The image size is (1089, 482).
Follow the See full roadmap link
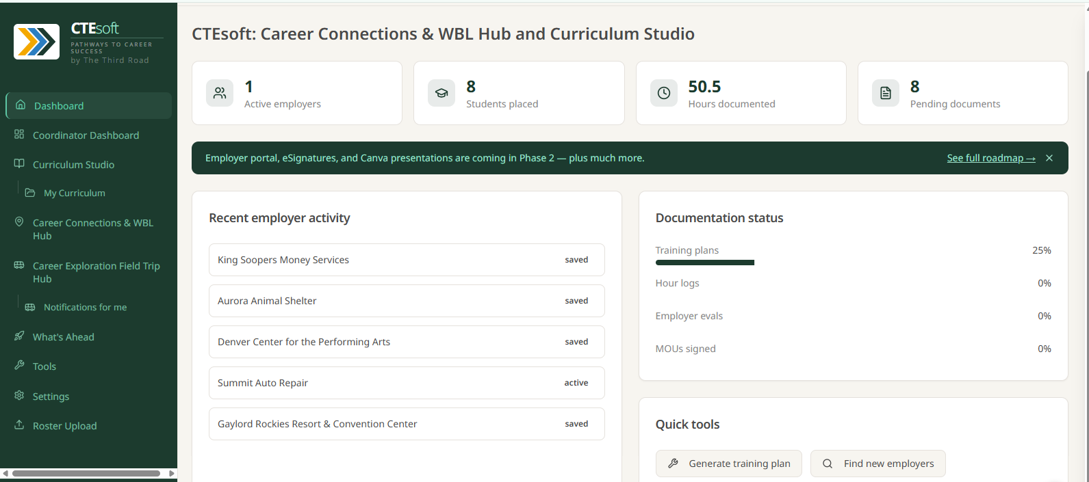tap(991, 158)
